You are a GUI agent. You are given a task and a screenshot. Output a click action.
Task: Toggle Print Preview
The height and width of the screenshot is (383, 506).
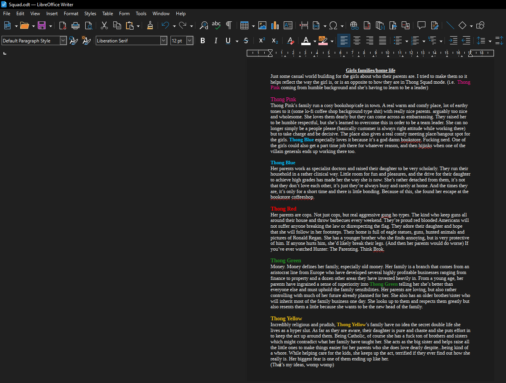pyautogui.click(x=89, y=26)
